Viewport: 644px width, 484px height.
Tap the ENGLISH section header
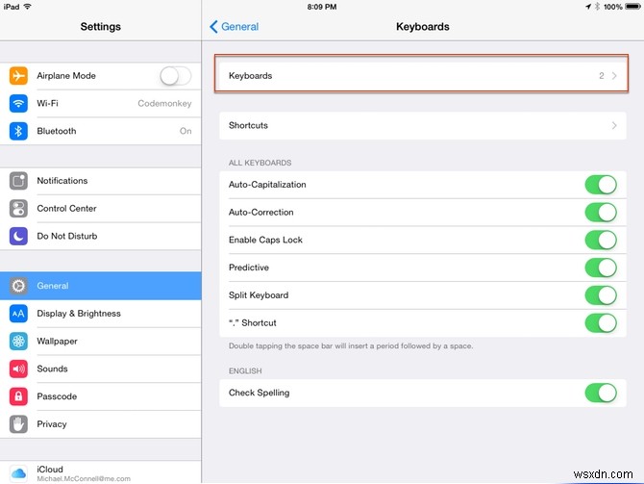245,370
